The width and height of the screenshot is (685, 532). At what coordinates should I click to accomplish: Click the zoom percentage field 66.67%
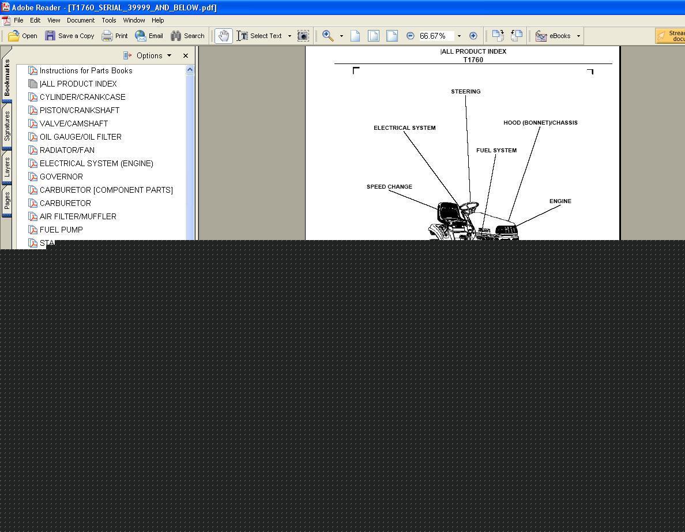(x=436, y=36)
